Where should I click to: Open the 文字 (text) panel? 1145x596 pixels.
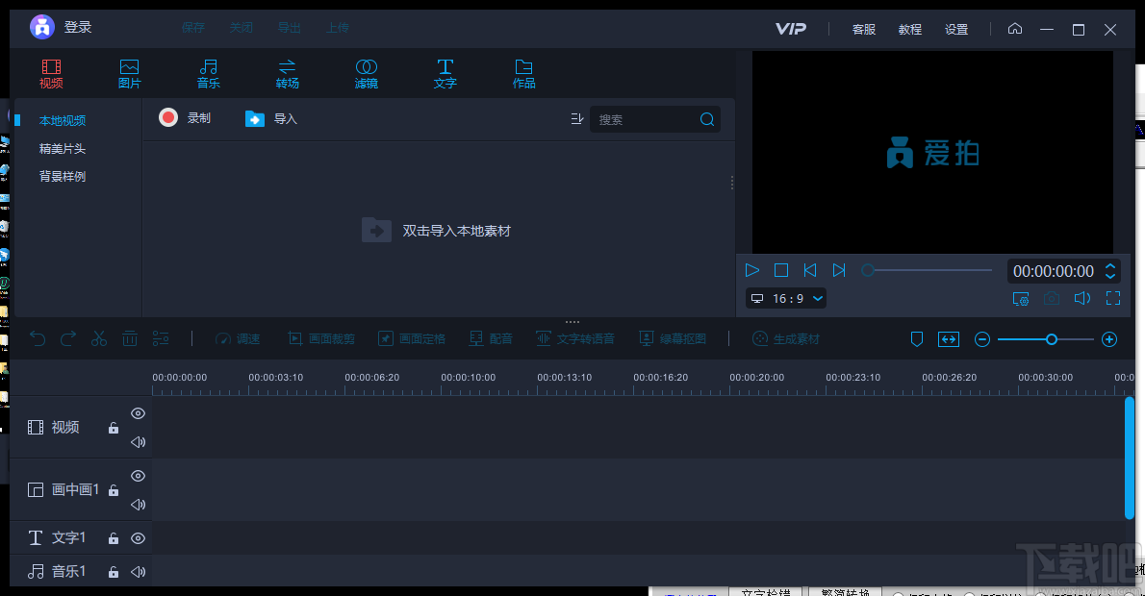pyautogui.click(x=445, y=73)
